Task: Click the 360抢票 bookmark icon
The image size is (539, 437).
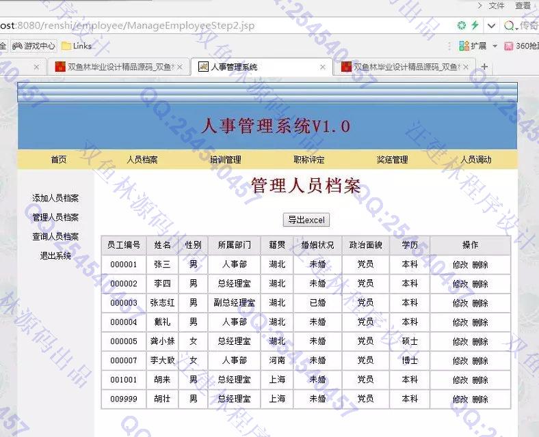Action: [508, 46]
